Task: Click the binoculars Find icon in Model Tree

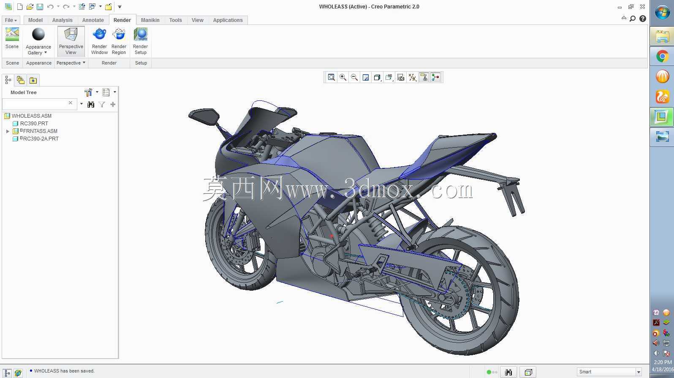Action: pos(90,104)
